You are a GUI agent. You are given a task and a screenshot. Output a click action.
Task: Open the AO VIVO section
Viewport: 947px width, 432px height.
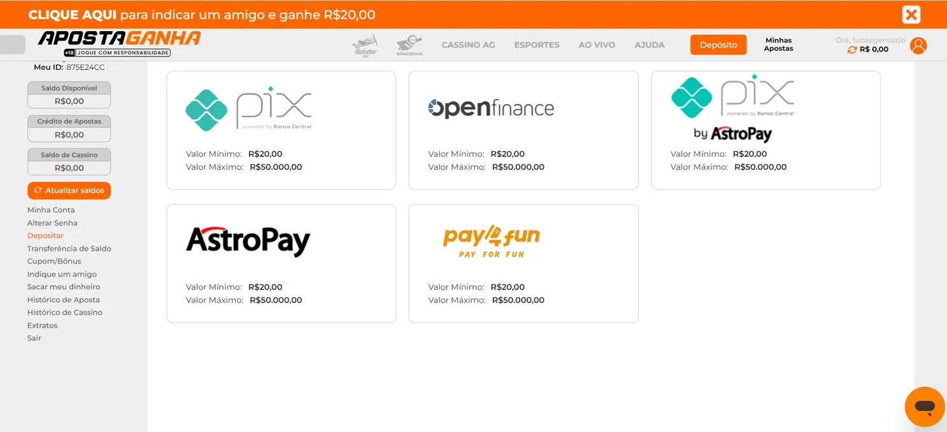[597, 45]
